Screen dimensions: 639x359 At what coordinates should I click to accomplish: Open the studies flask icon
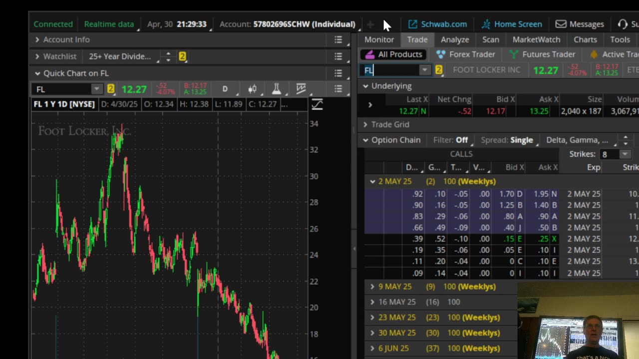pyautogui.click(x=276, y=89)
